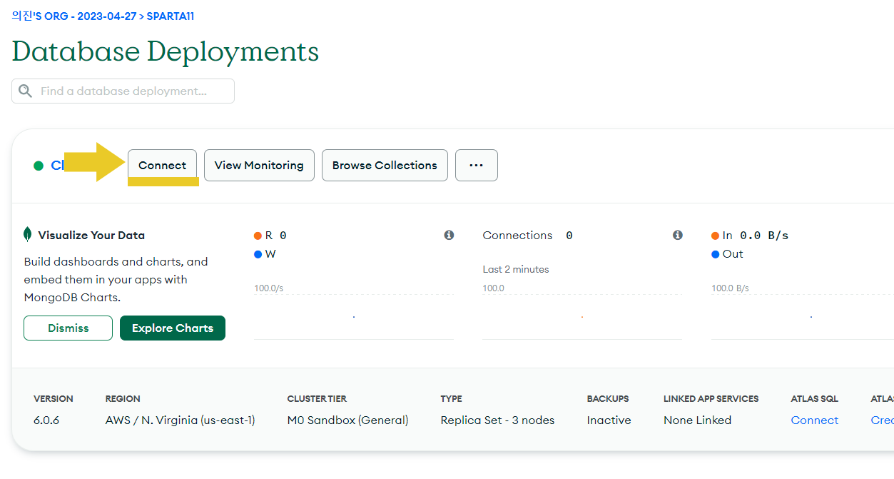This screenshot has height=479, width=894.
Task: Click the BACKUPS column header
Action: [x=608, y=399]
